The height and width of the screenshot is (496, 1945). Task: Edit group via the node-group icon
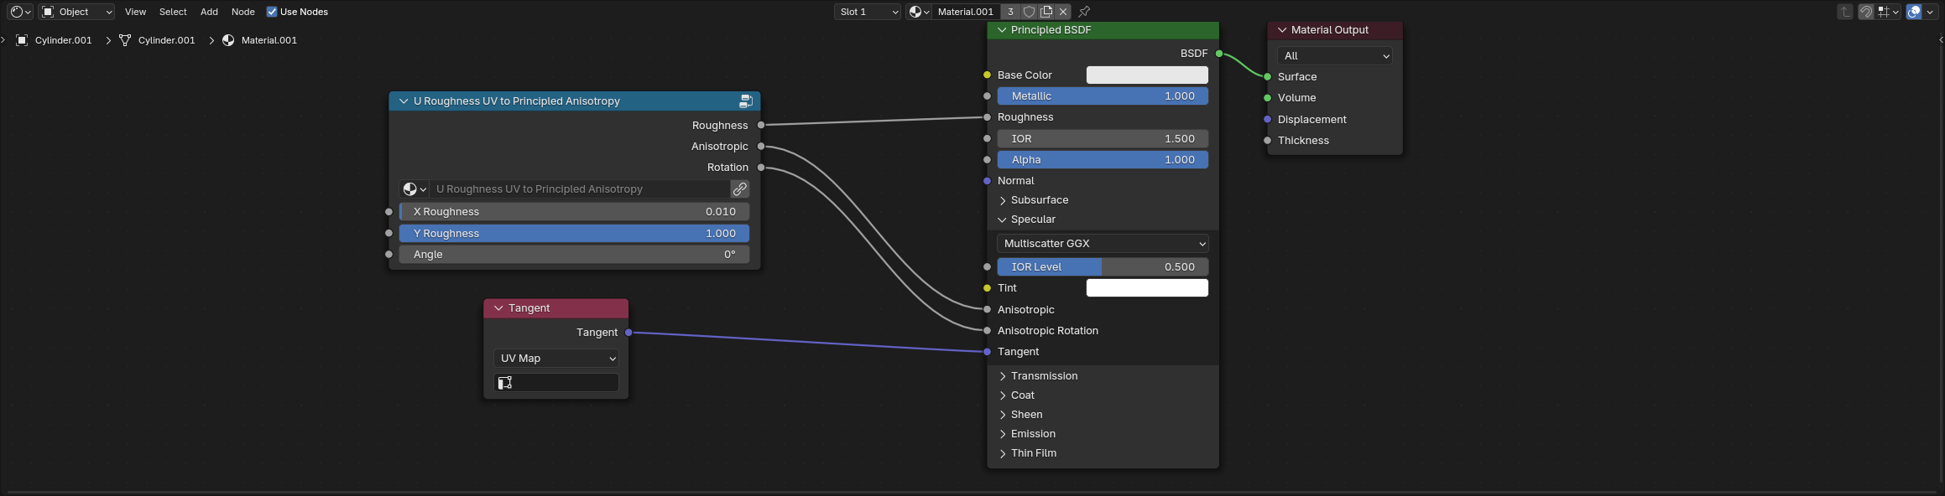tap(745, 101)
